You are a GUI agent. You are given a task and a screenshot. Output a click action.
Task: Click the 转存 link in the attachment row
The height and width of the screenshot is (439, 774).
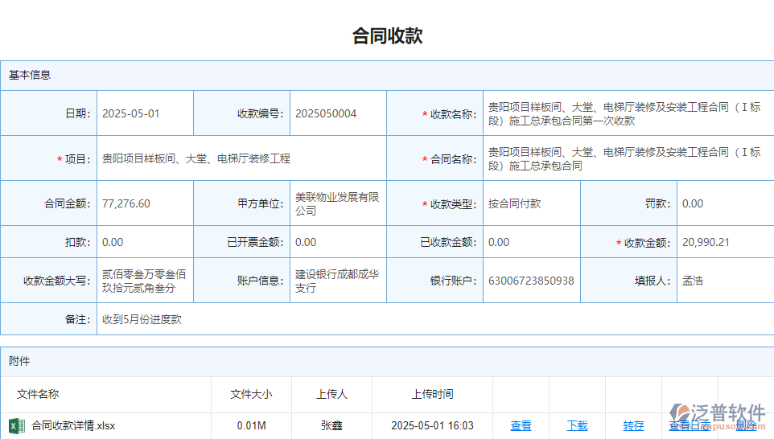633,425
